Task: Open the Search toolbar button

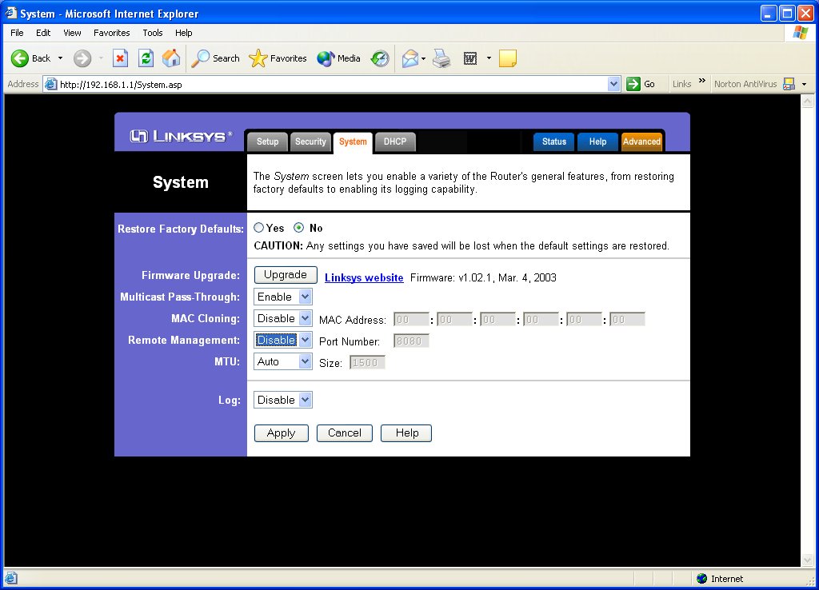Action: [216, 58]
